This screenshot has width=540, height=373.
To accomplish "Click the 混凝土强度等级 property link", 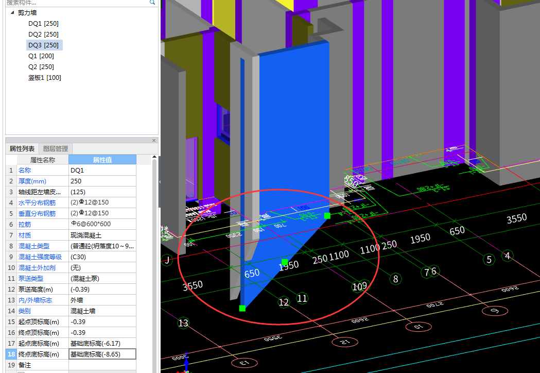I will 40,257.
